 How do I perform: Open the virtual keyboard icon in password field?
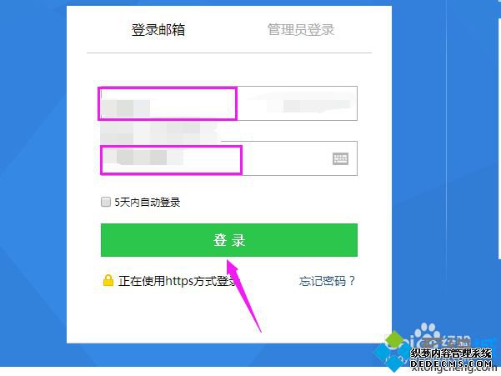tap(340, 158)
